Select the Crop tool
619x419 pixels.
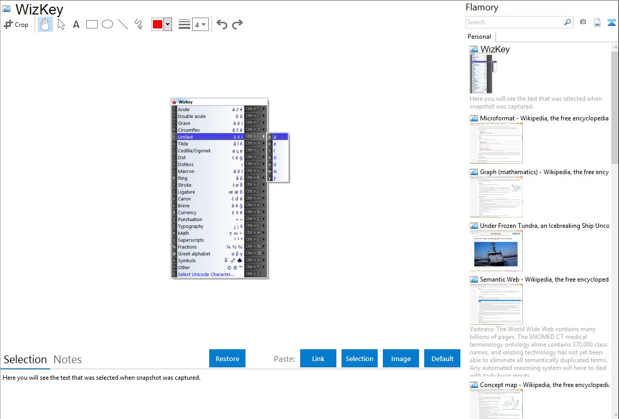[16, 24]
